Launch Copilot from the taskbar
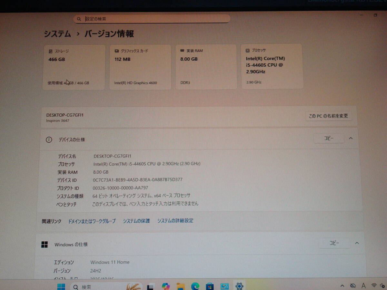 click(166, 286)
